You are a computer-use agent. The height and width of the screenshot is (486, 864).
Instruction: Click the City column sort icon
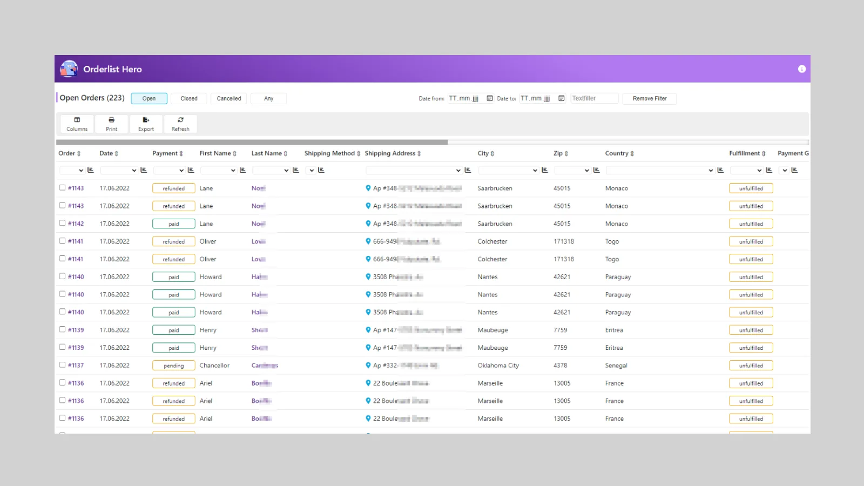click(x=492, y=154)
